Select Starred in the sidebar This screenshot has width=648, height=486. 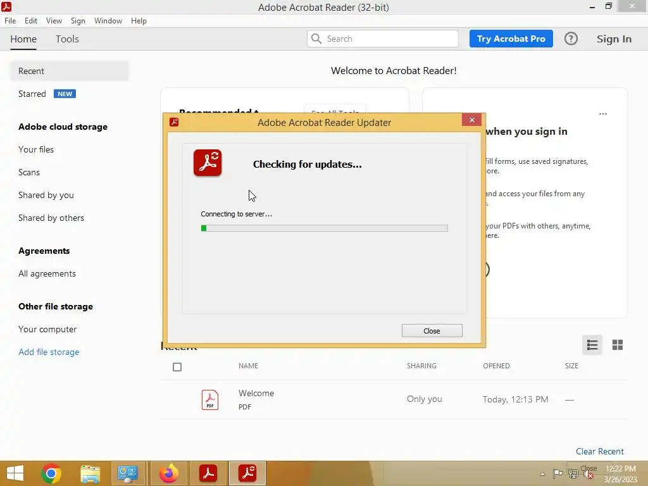pyautogui.click(x=32, y=94)
